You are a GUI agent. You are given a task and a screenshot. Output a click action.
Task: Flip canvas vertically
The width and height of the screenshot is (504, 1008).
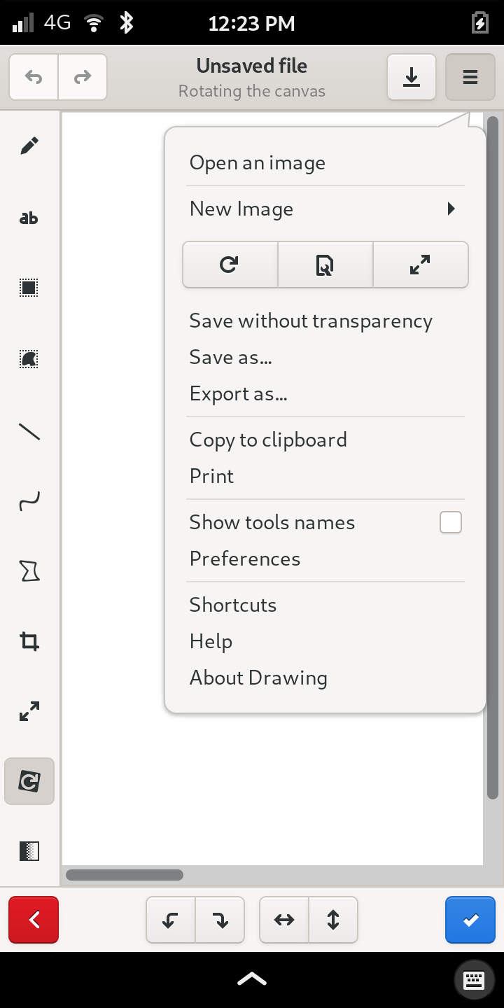pyautogui.click(x=333, y=920)
